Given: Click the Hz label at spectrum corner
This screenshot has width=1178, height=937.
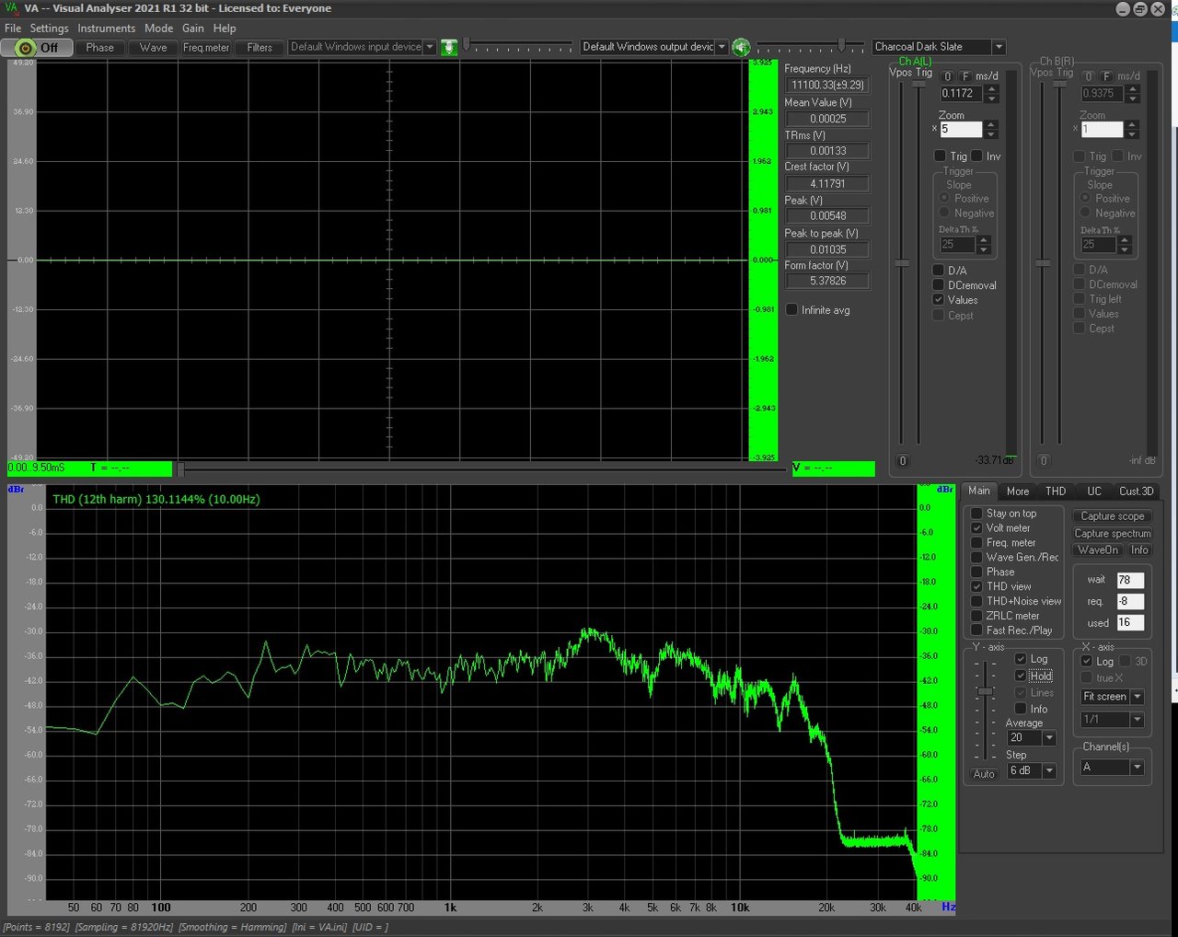Looking at the screenshot, I should tap(948, 908).
